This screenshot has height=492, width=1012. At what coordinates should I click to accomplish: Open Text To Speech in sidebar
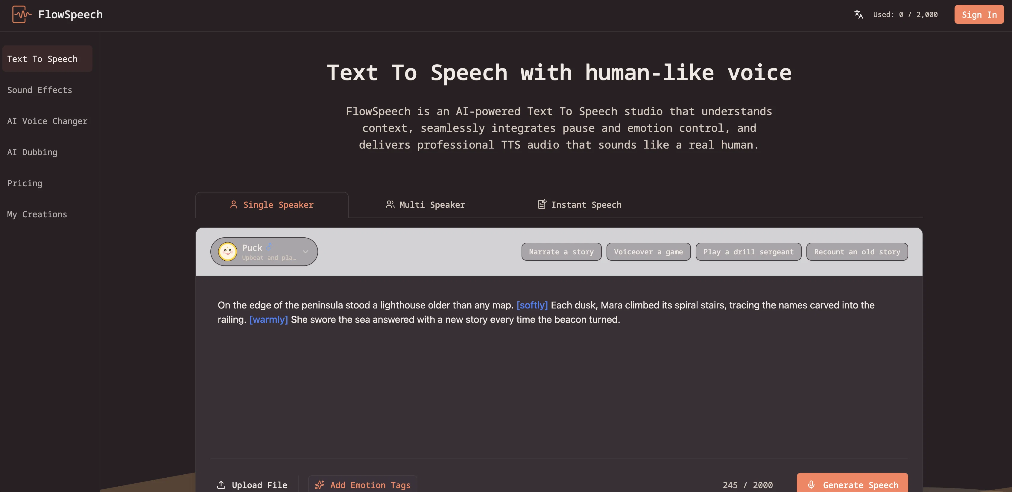pyautogui.click(x=48, y=59)
